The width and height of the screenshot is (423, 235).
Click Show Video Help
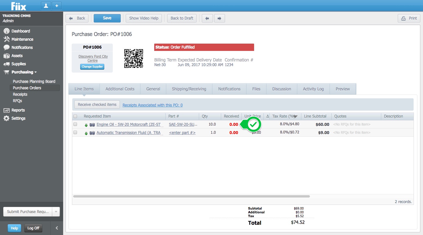click(x=144, y=18)
